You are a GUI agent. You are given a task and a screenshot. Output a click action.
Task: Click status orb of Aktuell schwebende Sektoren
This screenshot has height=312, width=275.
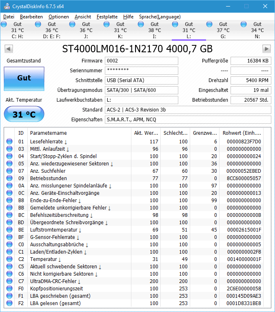(x=9, y=266)
